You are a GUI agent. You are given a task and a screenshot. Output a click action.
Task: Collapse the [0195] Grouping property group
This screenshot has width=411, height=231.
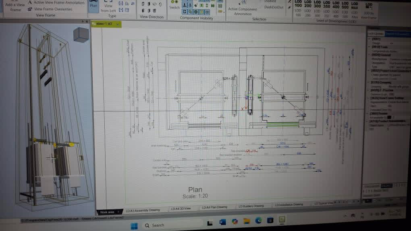point(369,82)
